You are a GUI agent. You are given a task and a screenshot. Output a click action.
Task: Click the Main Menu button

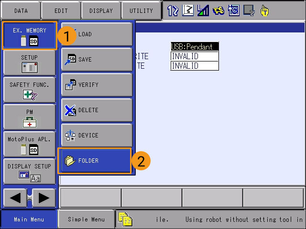[x=29, y=219]
